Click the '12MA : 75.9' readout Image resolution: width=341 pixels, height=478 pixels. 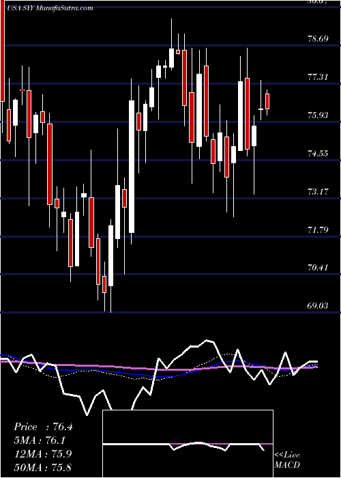click(x=42, y=453)
